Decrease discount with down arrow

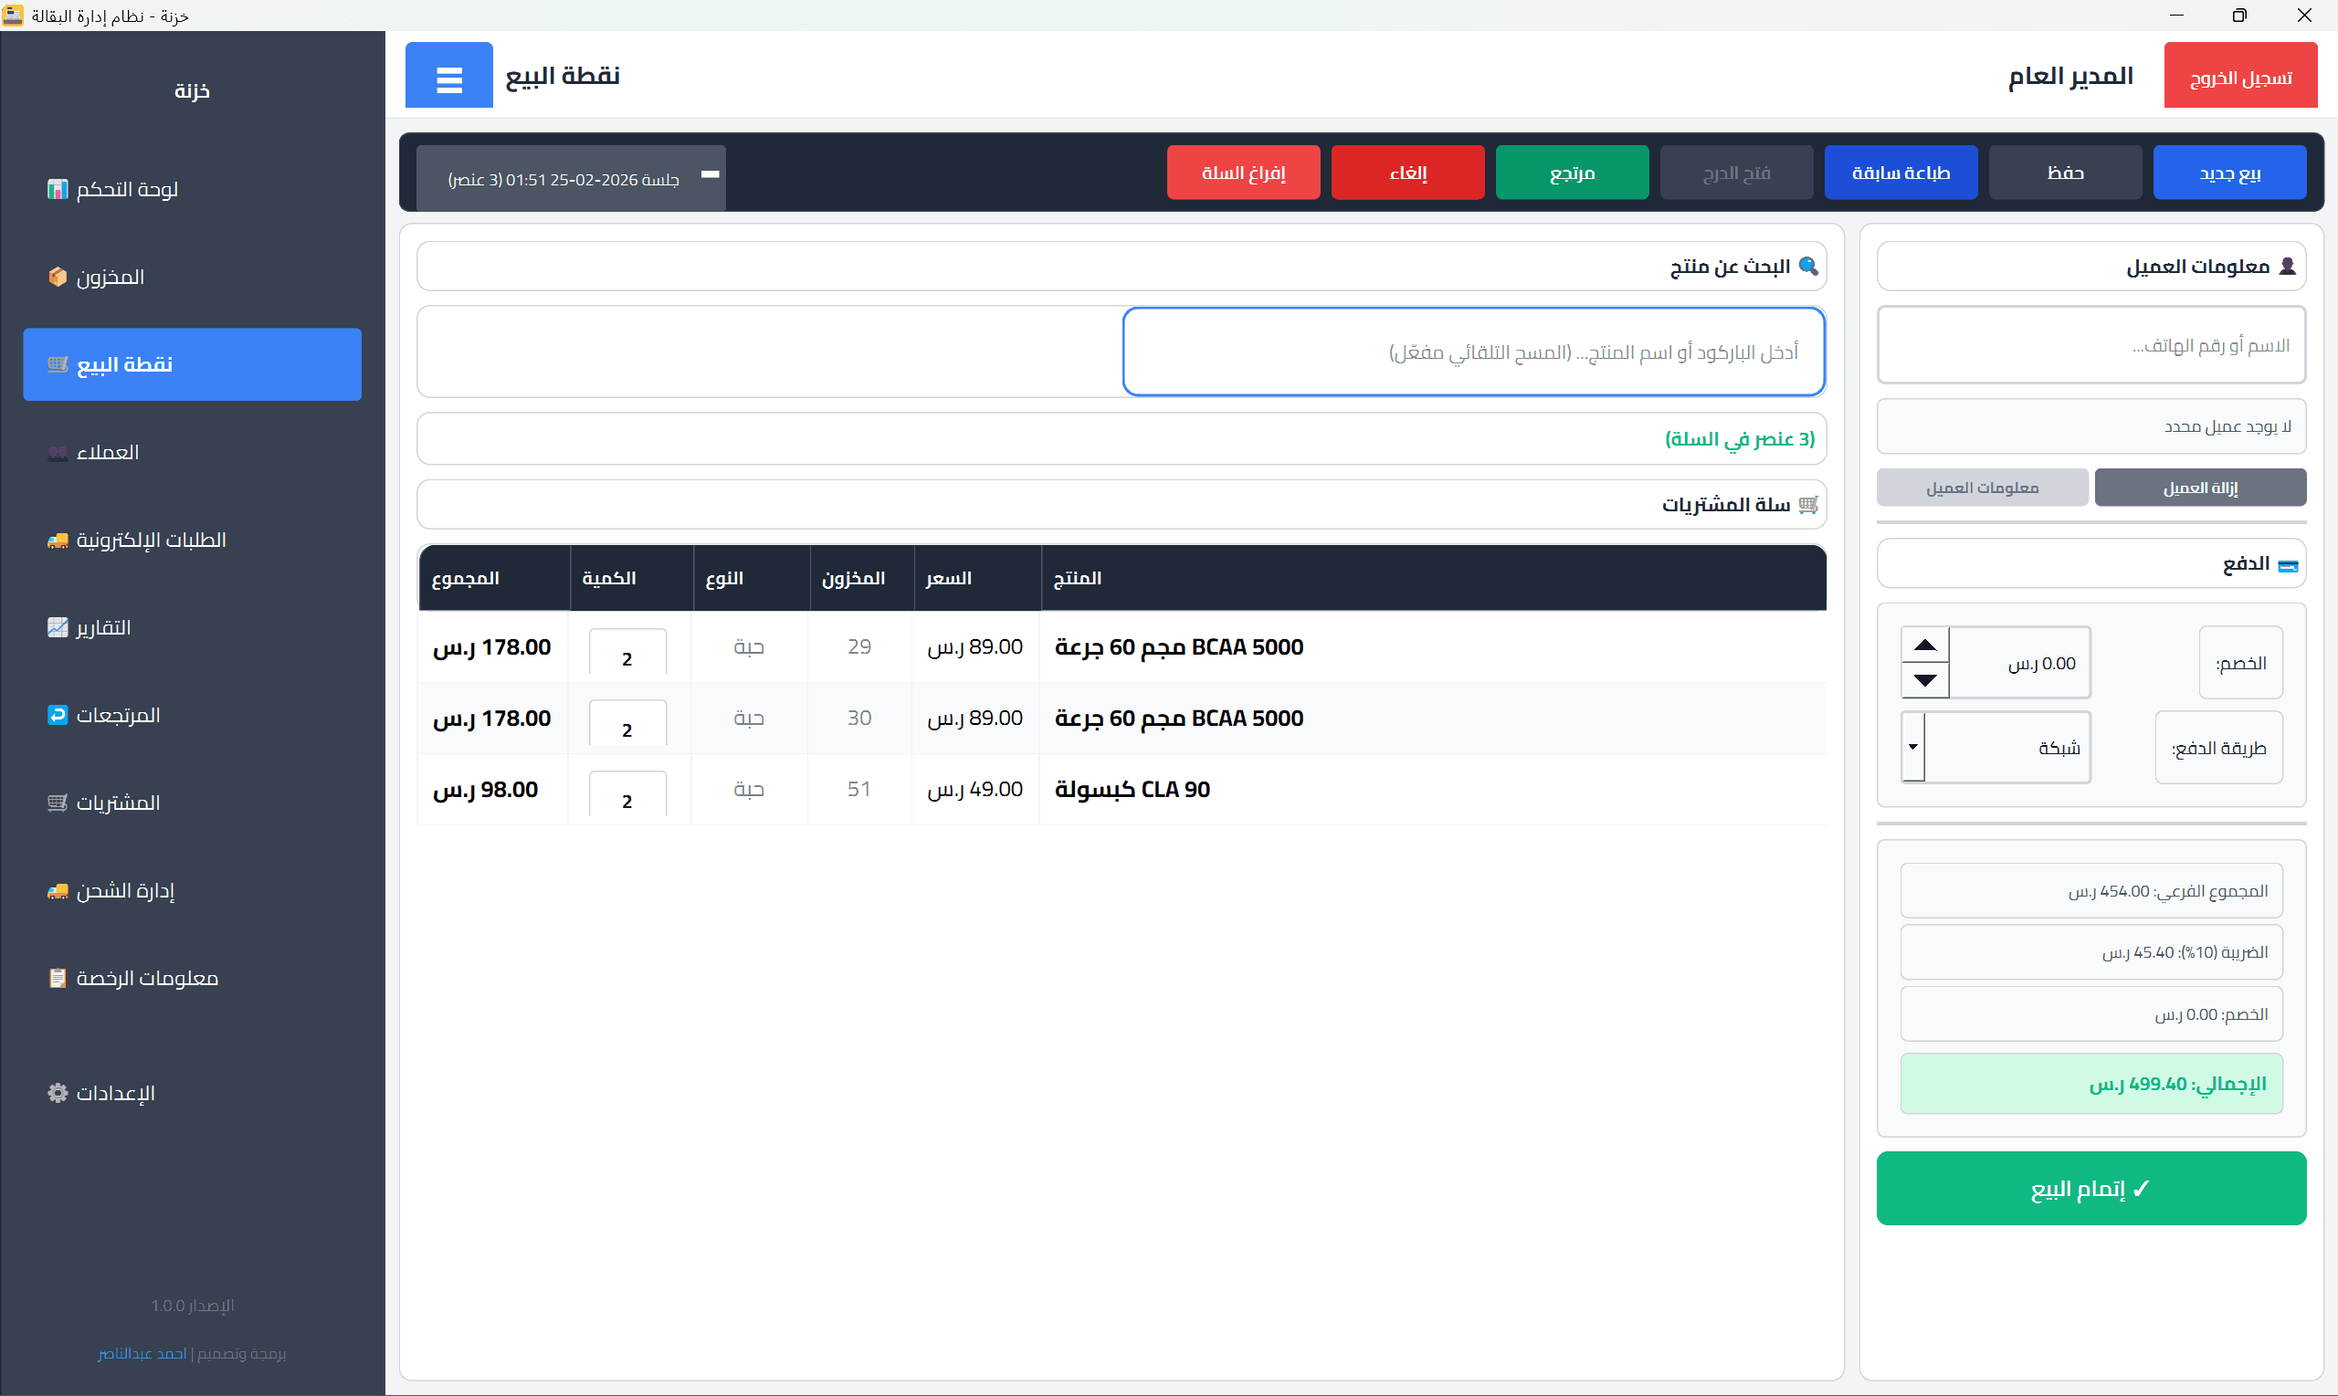pos(1925,680)
